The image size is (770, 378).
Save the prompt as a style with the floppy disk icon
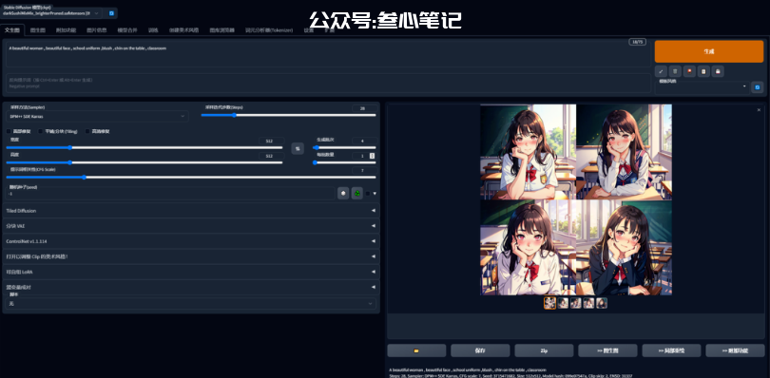pyautogui.click(x=718, y=71)
